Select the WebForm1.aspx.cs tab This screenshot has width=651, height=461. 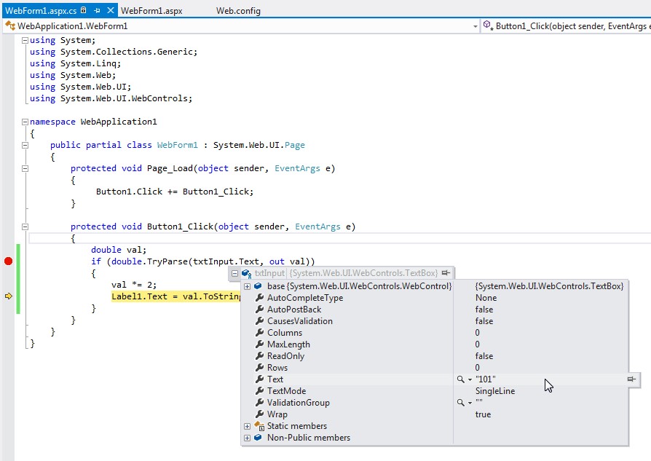tap(41, 11)
